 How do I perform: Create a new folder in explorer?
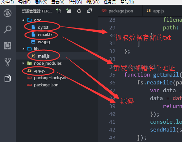[69, 11]
